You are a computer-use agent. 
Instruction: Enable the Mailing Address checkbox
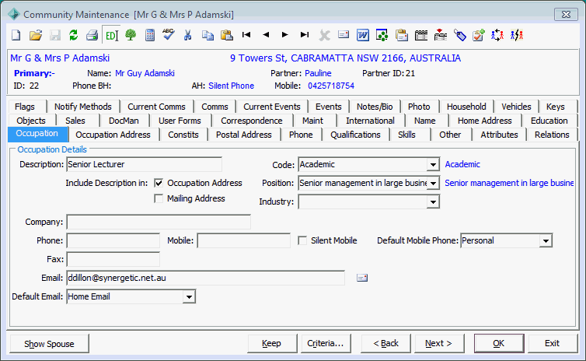(159, 198)
